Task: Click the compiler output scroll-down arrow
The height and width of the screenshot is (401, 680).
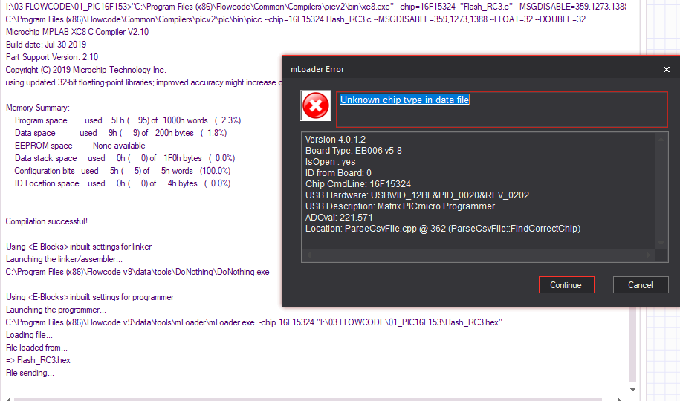Action: pos(632,389)
